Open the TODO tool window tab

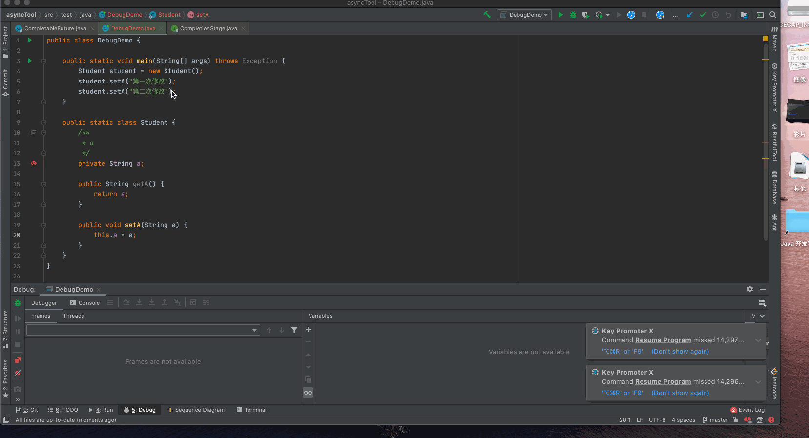click(x=63, y=410)
